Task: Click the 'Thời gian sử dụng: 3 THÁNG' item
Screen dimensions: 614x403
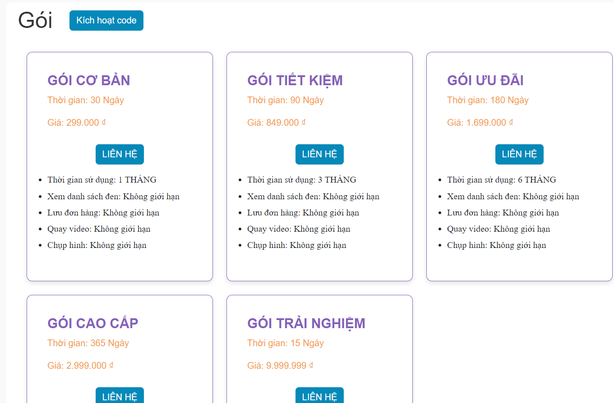Action: pyautogui.click(x=302, y=180)
